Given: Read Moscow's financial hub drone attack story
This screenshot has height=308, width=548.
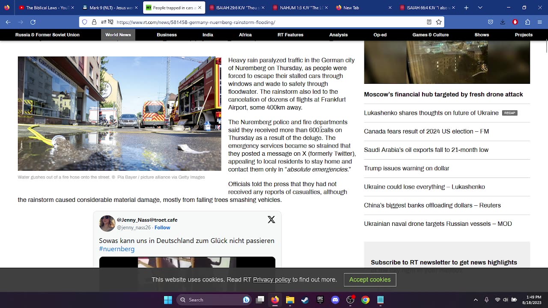Looking at the screenshot, I should click(444, 94).
